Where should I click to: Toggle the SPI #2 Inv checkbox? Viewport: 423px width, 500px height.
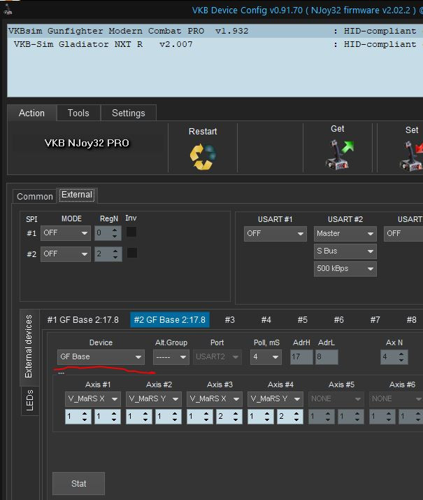coord(132,253)
